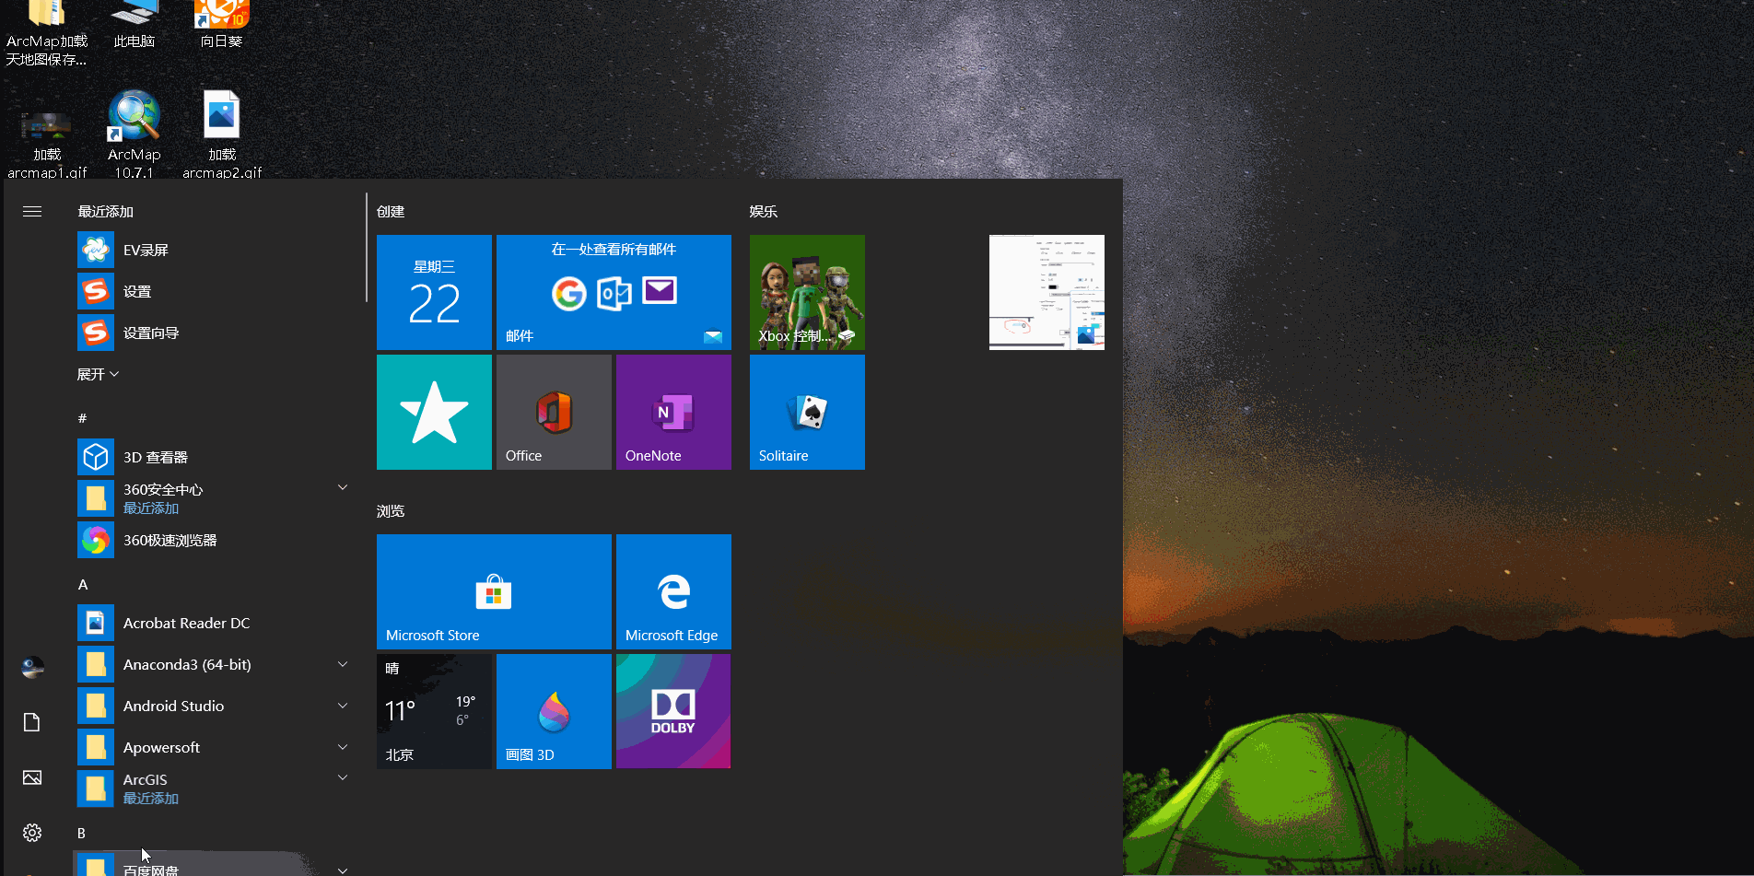Open the screenshot thumbnail tile in 娱乐 group
The height and width of the screenshot is (876, 1754).
click(x=1047, y=292)
